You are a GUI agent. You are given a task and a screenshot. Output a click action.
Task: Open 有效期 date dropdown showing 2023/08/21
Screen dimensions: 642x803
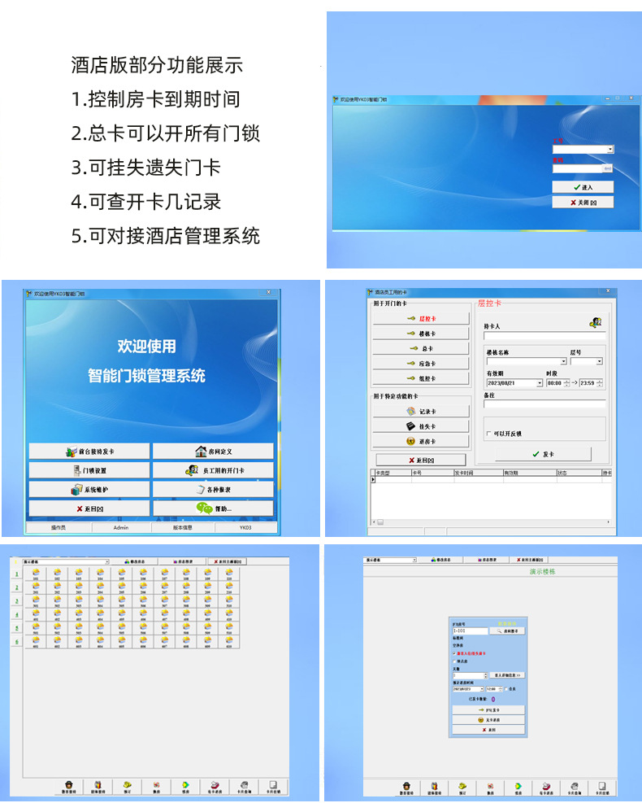(539, 382)
